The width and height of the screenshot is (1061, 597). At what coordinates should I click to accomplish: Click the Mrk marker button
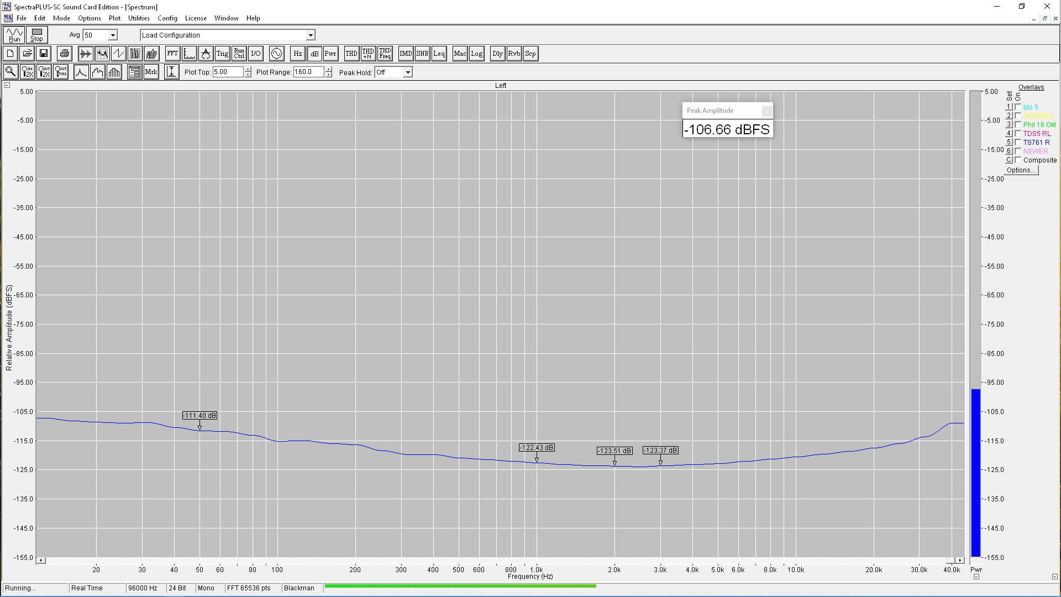pyautogui.click(x=151, y=72)
